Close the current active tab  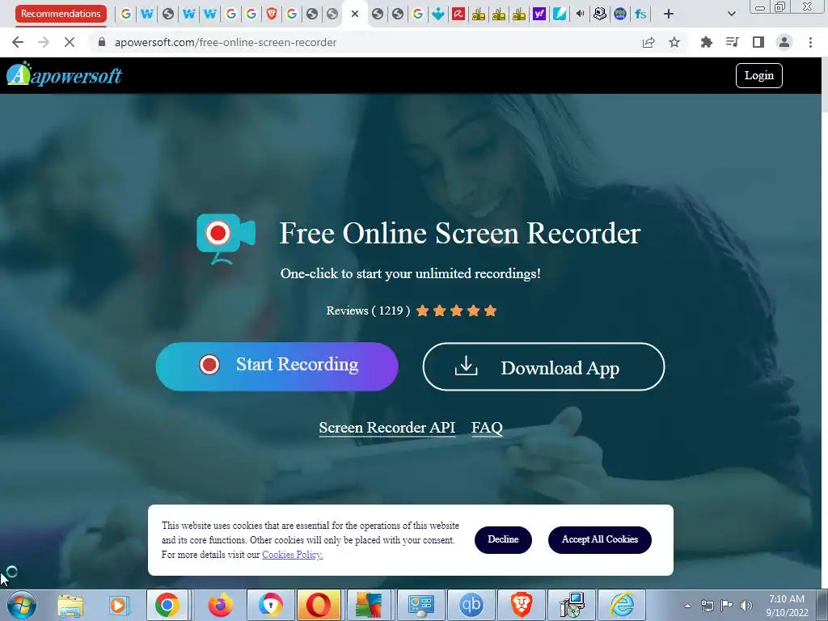tap(355, 15)
